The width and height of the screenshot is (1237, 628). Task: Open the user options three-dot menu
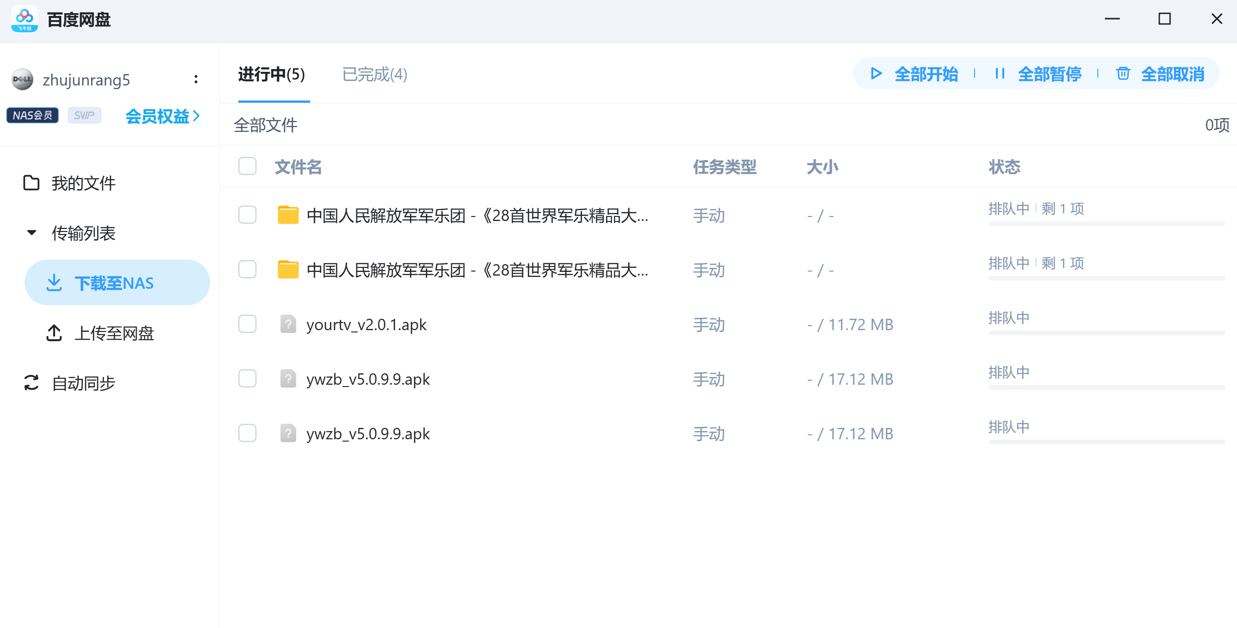point(196,79)
